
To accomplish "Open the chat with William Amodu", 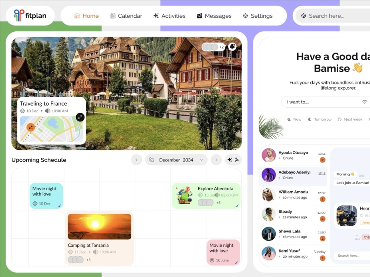I will click(x=293, y=195).
